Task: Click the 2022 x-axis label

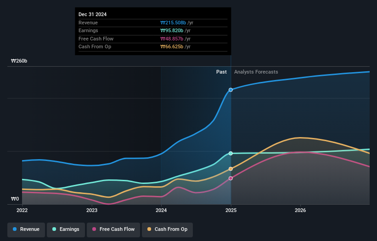Action: [x=22, y=210]
